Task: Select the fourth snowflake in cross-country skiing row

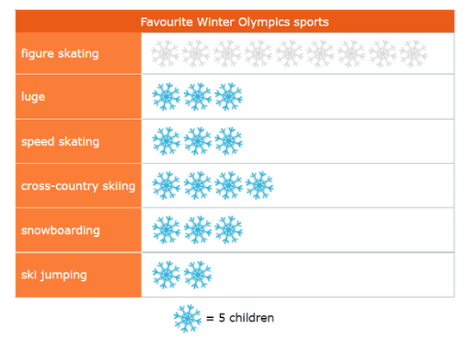Action: 259,185
